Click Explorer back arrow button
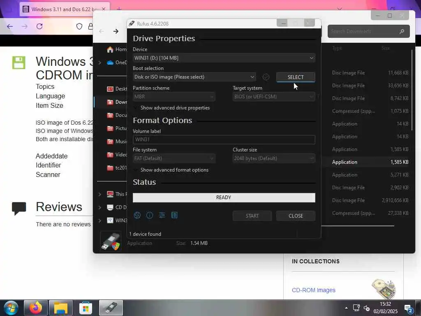 (x=102, y=31)
